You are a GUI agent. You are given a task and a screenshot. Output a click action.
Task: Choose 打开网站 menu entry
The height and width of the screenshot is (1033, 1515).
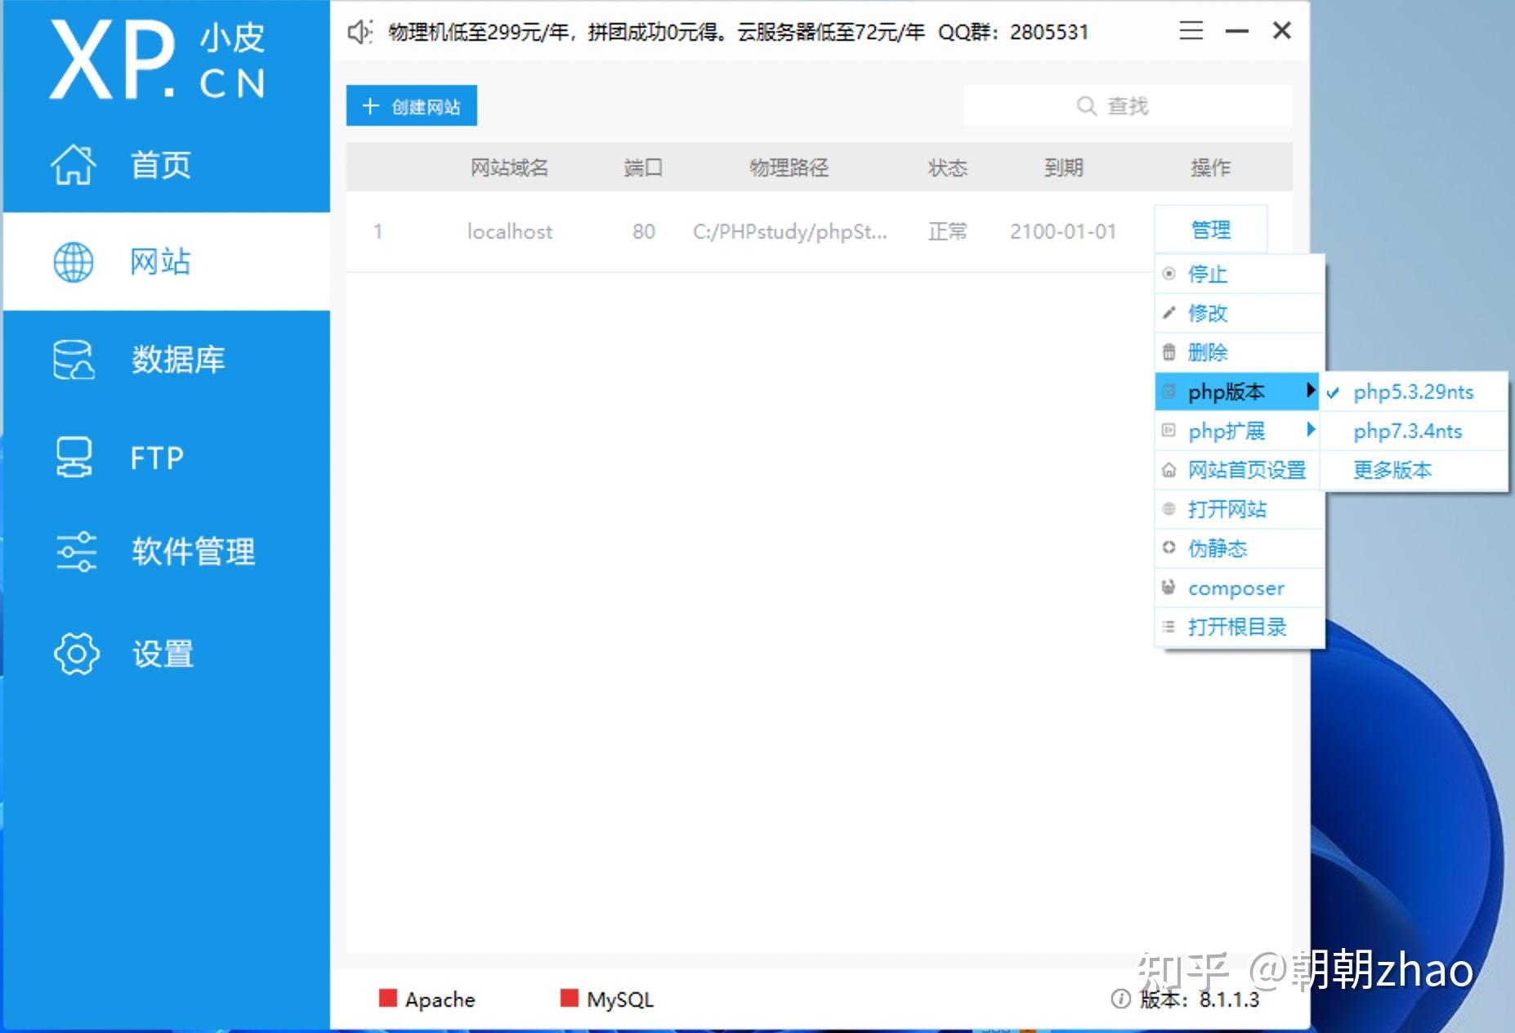point(1239,509)
